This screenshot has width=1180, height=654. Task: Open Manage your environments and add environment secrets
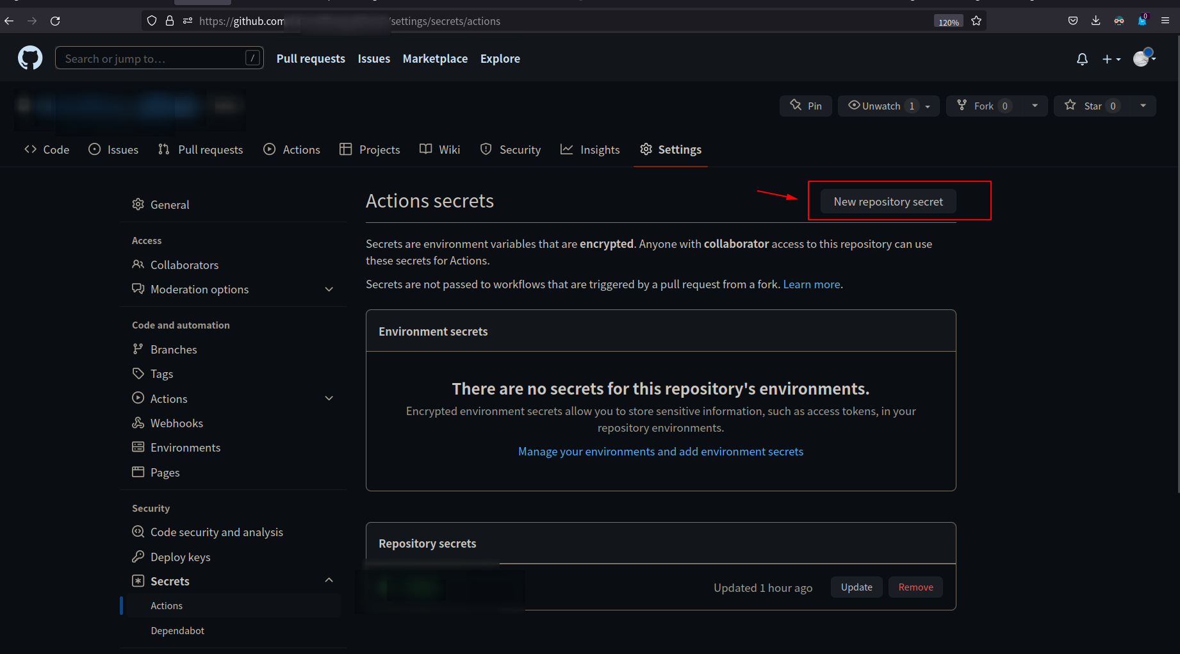(x=660, y=452)
